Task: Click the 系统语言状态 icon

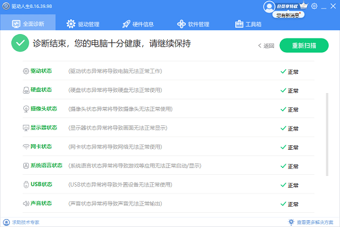Action: pyautogui.click(x=25, y=166)
